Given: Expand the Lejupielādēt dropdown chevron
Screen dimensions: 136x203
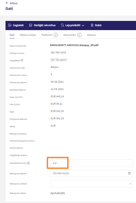Looking at the screenshot, I should (x=83, y=25).
